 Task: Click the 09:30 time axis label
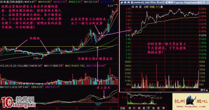click(128, 90)
